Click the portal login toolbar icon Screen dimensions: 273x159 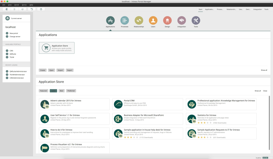[x=7, y=9]
